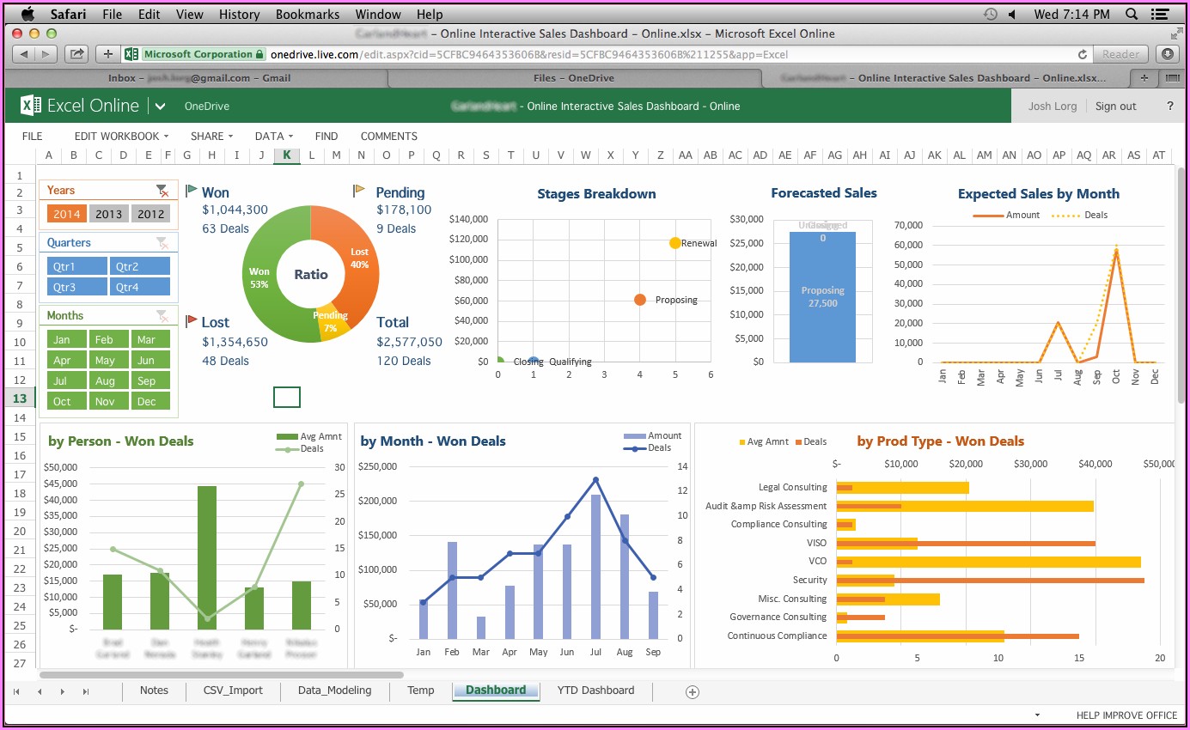Toggle Qtr2 in the Quarters slicer
The height and width of the screenshot is (730, 1190).
[x=139, y=266]
